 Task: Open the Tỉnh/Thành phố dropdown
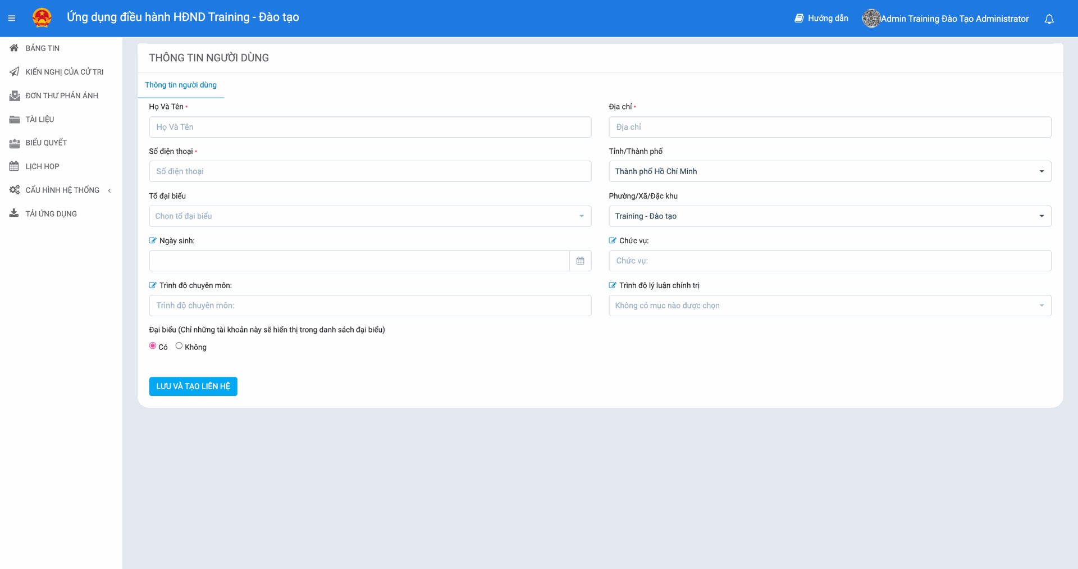click(829, 171)
